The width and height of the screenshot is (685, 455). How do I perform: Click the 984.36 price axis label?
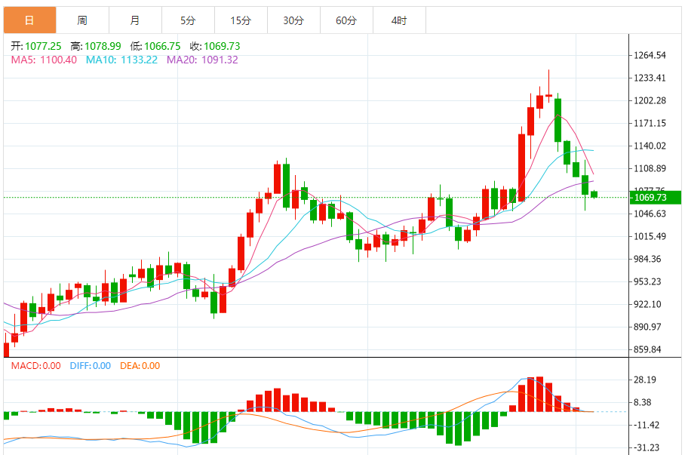(x=647, y=259)
